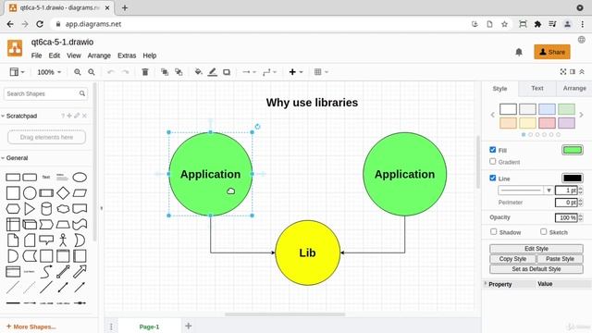
Task: Open the Arrange menu
Action: (x=99, y=55)
